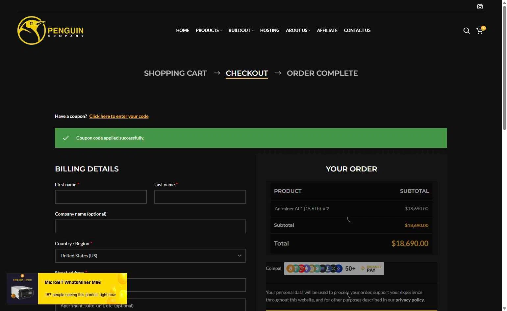Viewport: 507px width, 311px height.
Task: Focus the Company name field
Action: tap(150, 226)
